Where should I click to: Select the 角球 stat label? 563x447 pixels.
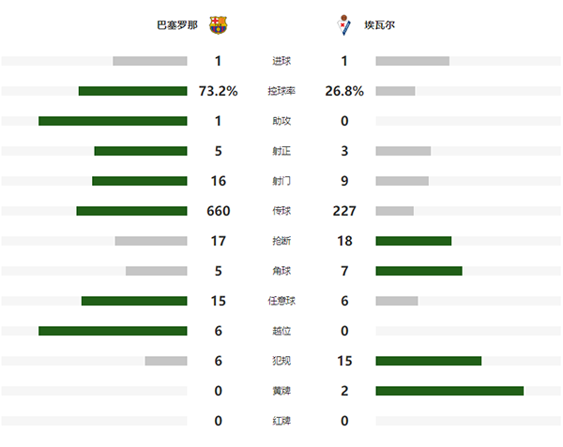281,271
